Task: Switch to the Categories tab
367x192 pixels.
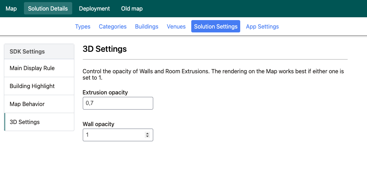Action: 113,26
